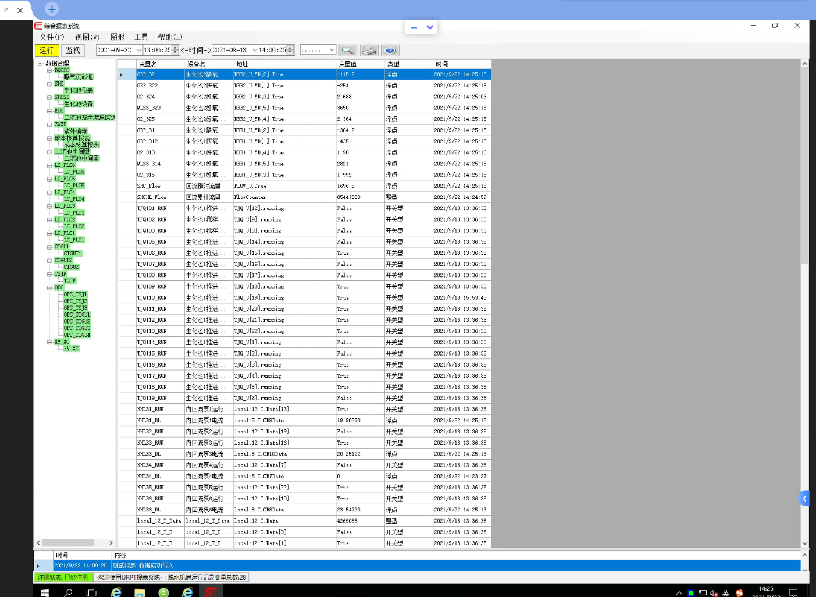Click the 监视 (Monitor) button
The width and height of the screenshot is (816, 597).
click(73, 51)
